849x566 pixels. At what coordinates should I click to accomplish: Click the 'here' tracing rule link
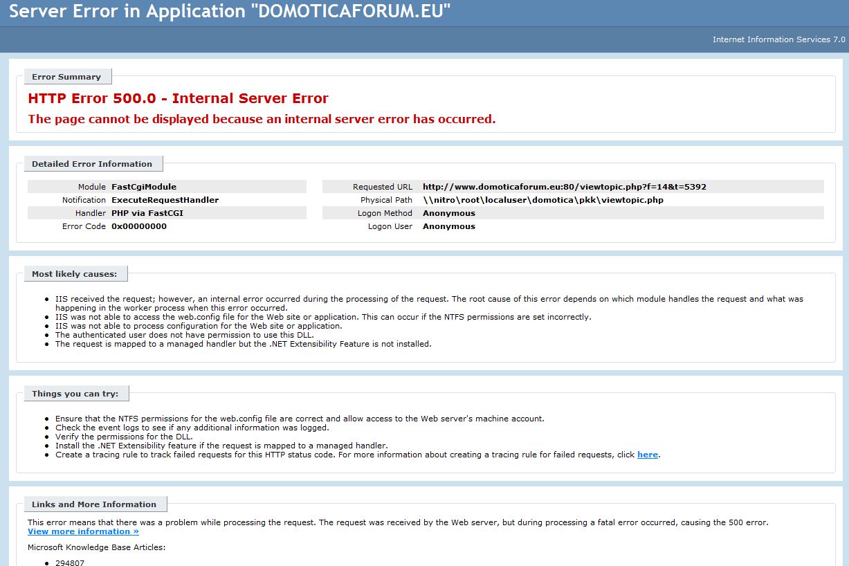648,455
